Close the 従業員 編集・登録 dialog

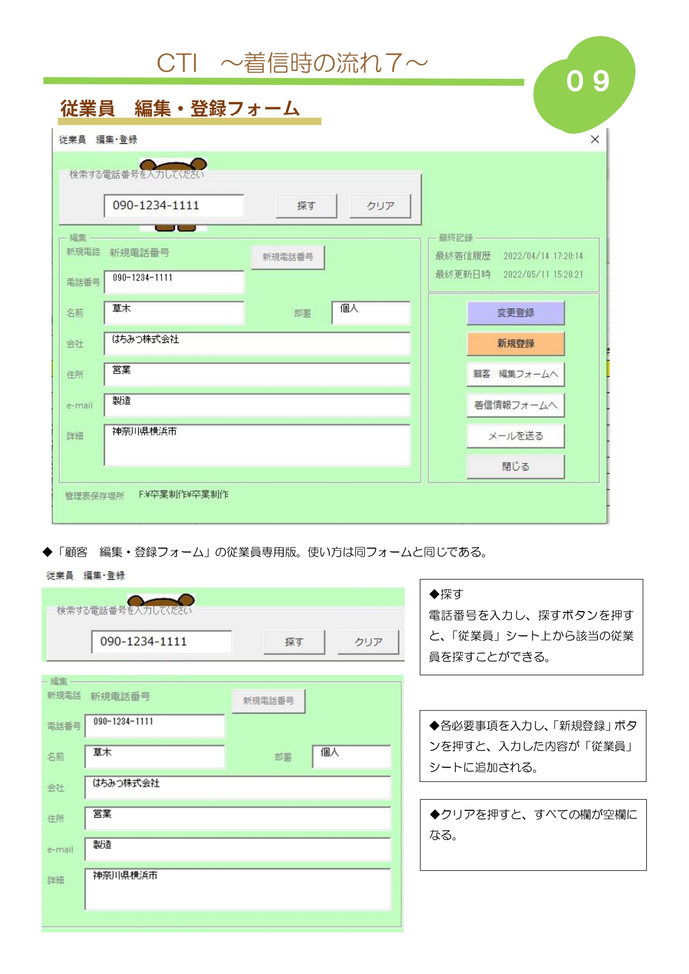(x=595, y=139)
